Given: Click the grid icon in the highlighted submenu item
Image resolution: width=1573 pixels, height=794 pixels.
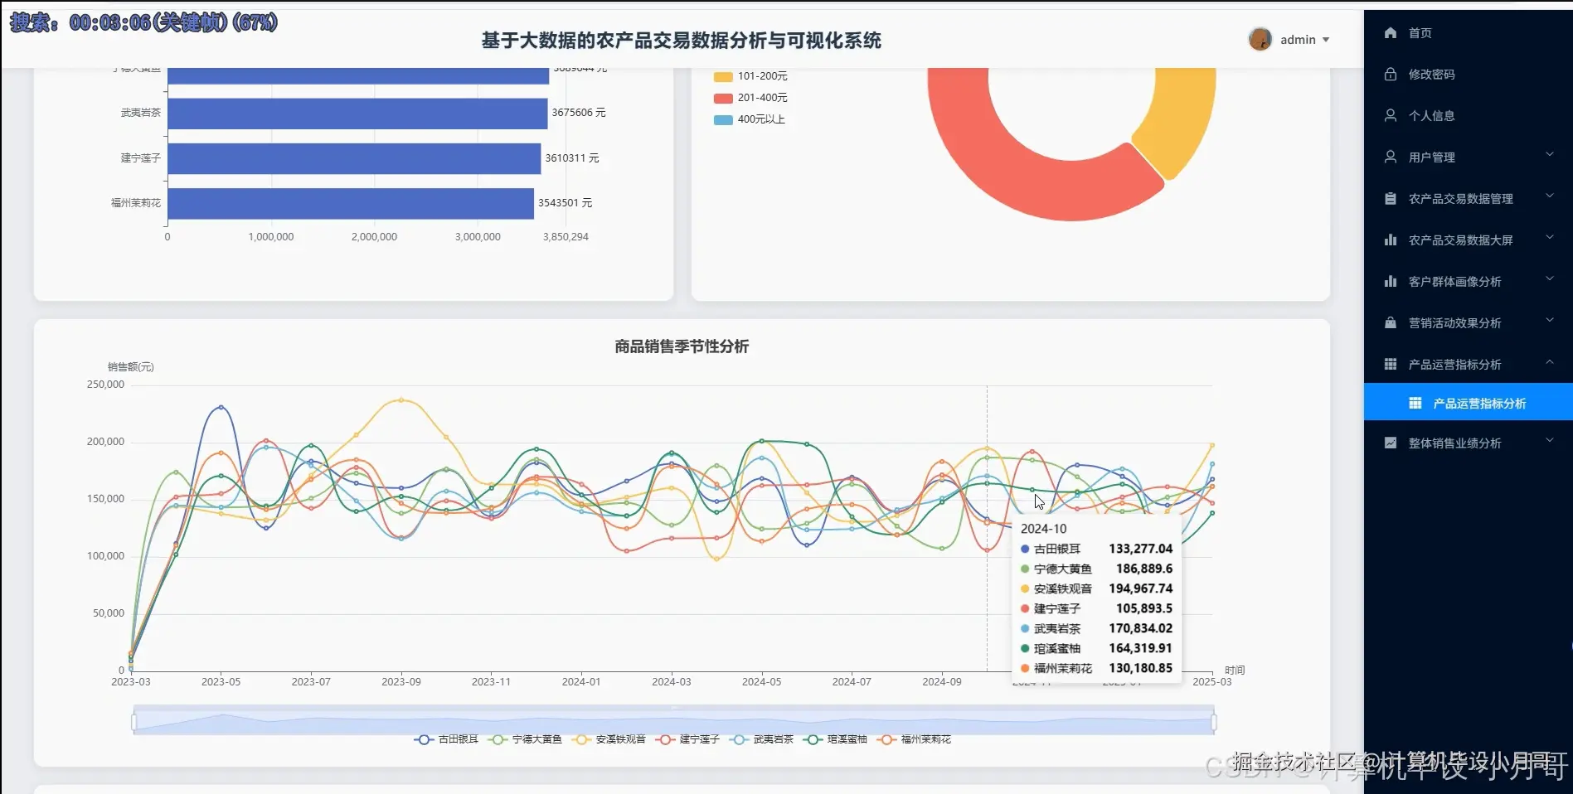Looking at the screenshot, I should [1415, 404].
